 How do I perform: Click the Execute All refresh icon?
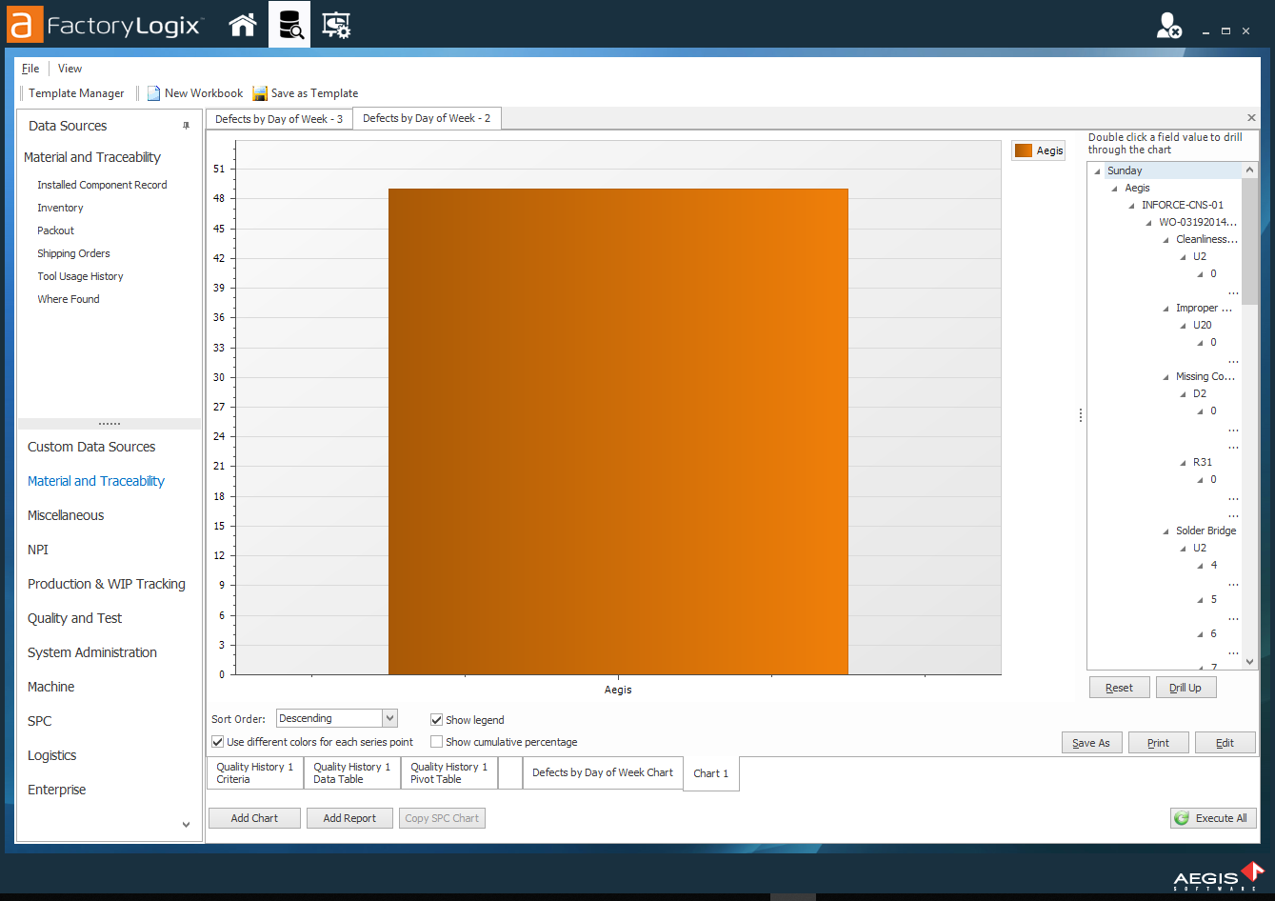(1182, 818)
